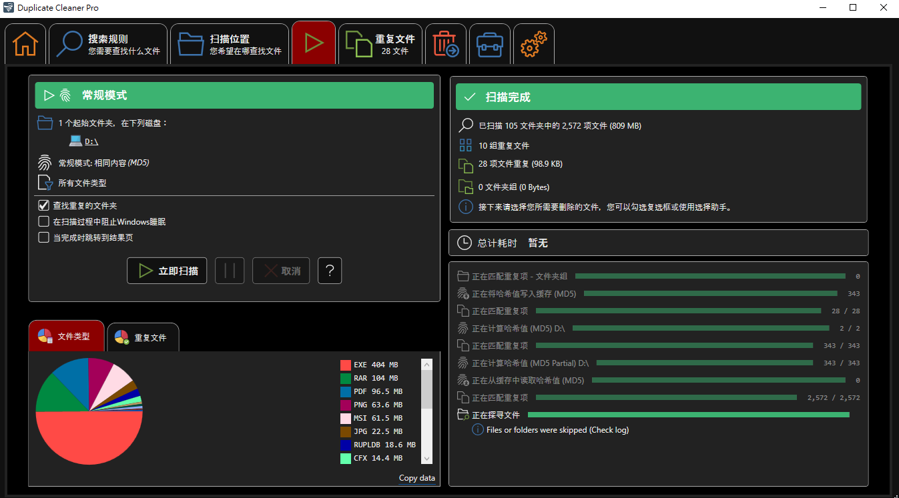Click the 正在探寻文件 progress bar
The height and width of the screenshot is (498, 899).
tap(689, 415)
